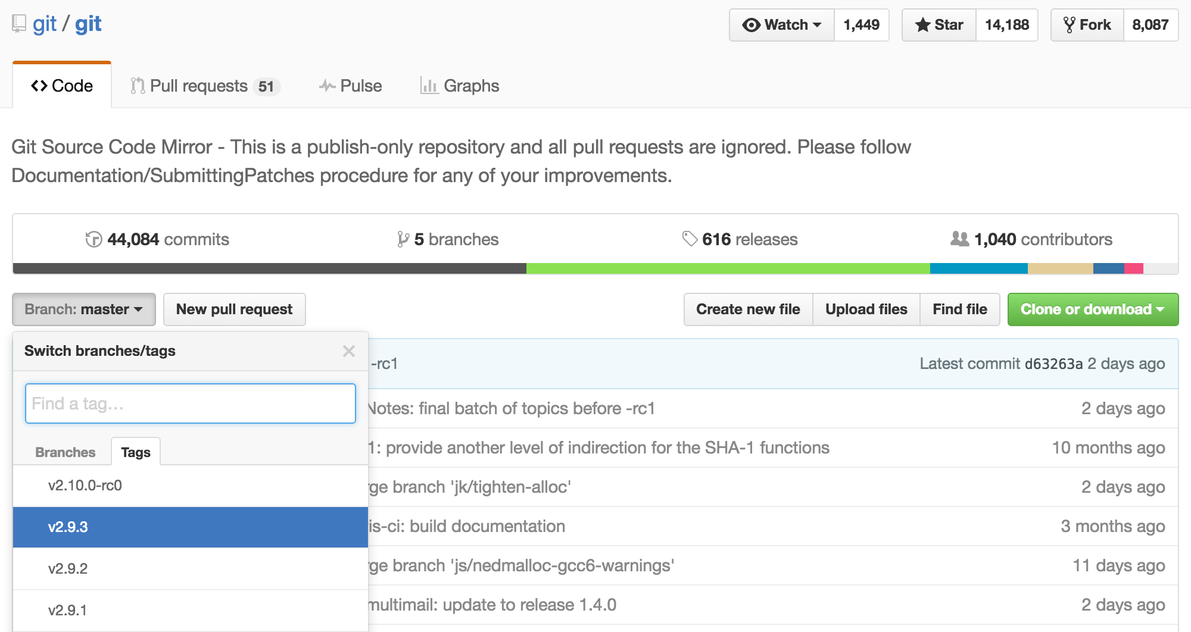This screenshot has height=632, width=1191.
Task: Click the repository book icon beside git/git
Action: click(x=20, y=23)
